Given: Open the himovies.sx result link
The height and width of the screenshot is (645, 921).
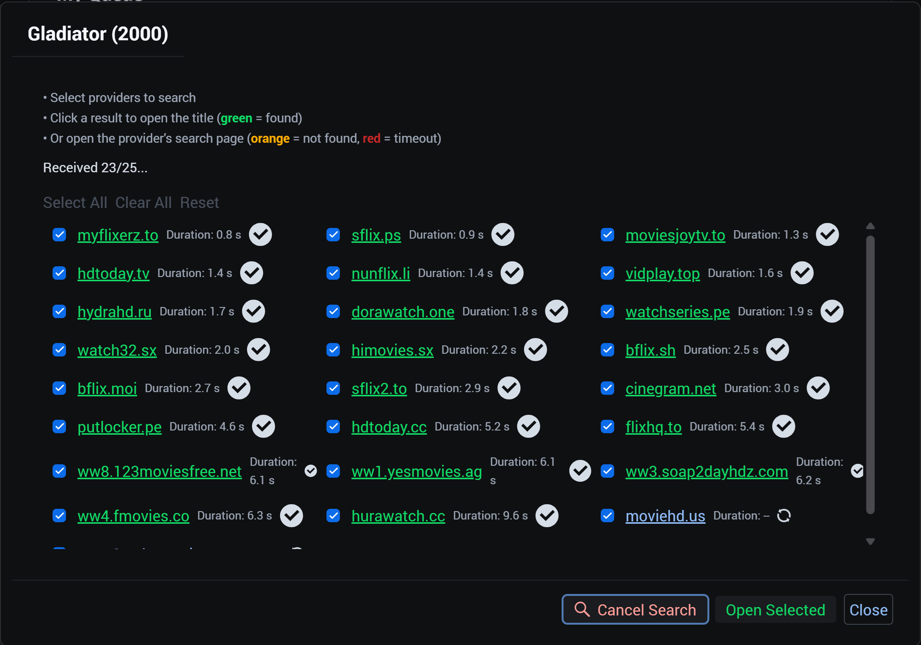Looking at the screenshot, I should (x=392, y=350).
